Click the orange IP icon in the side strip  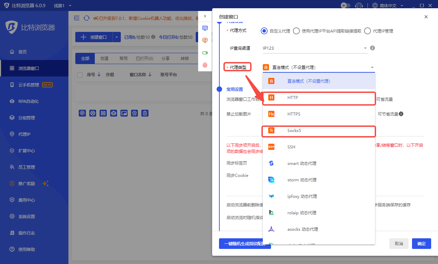point(205,40)
